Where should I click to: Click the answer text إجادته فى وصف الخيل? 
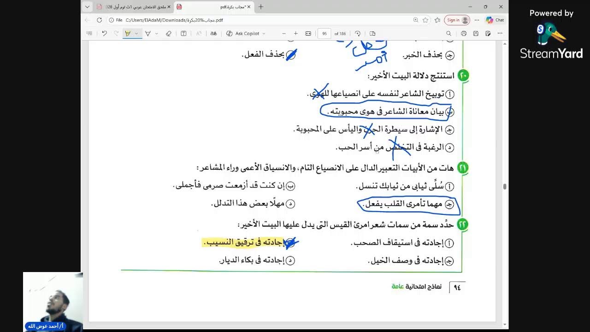tap(407, 261)
